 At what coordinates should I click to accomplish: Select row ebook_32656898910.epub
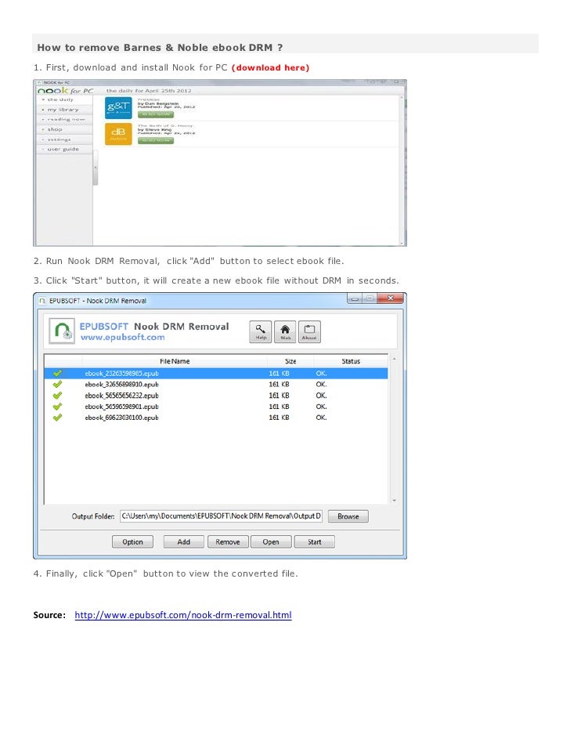(216, 384)
